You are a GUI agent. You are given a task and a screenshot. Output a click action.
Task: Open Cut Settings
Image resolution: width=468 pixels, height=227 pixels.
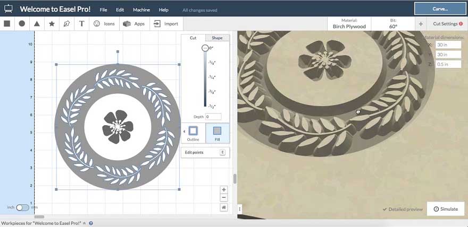(x=447, y=24)
